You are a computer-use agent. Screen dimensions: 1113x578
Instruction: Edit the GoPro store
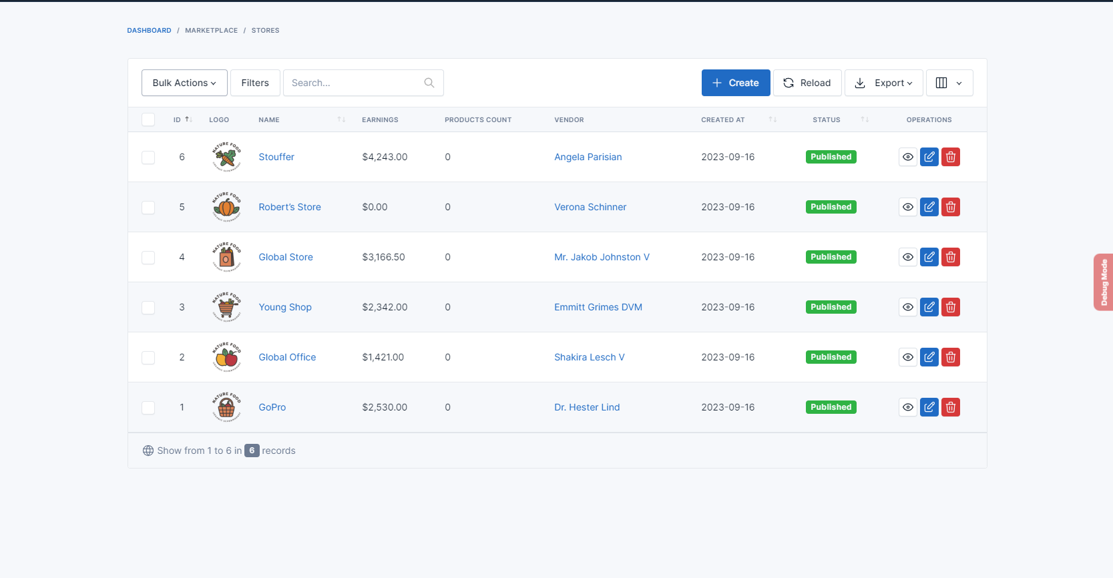[929, 407]
